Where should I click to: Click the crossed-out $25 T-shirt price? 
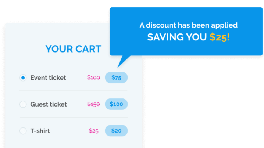click(93, 131)
